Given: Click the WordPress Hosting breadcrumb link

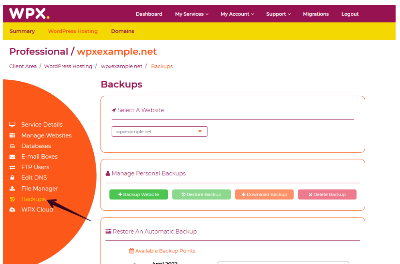Looking at the screenshot, I should tap(68, 67).
